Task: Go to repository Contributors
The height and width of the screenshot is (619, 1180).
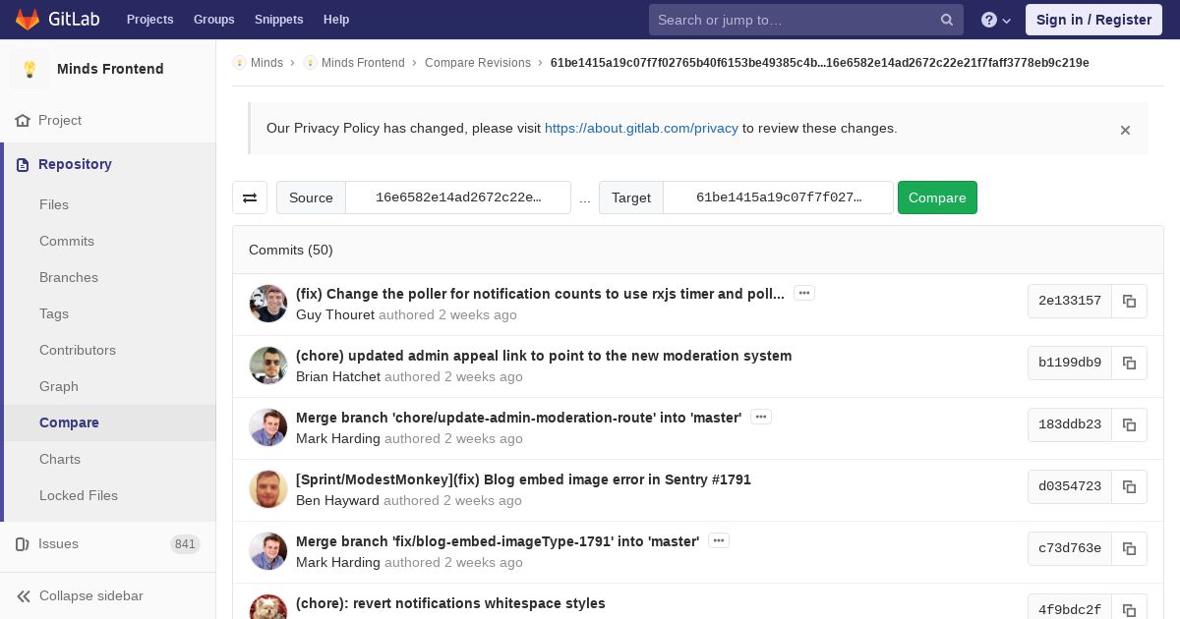Action: point(78,350)
